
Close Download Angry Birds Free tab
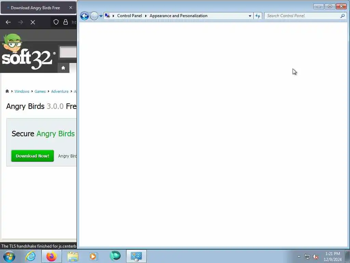click(x=70, y=8)
